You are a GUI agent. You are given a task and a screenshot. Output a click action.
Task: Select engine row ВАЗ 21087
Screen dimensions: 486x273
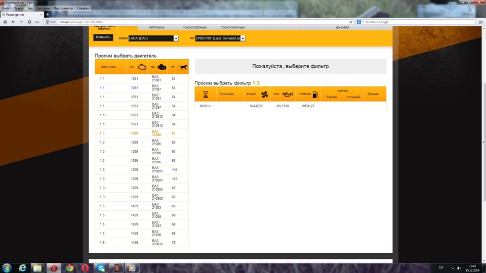pos(142,88)
